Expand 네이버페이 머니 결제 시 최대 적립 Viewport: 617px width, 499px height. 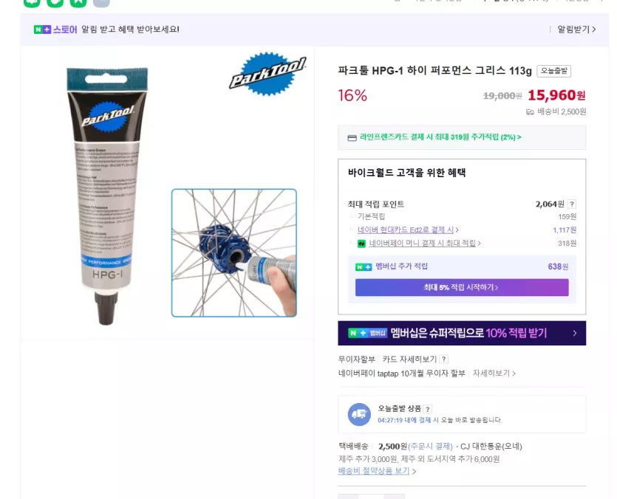coord(425,243)
